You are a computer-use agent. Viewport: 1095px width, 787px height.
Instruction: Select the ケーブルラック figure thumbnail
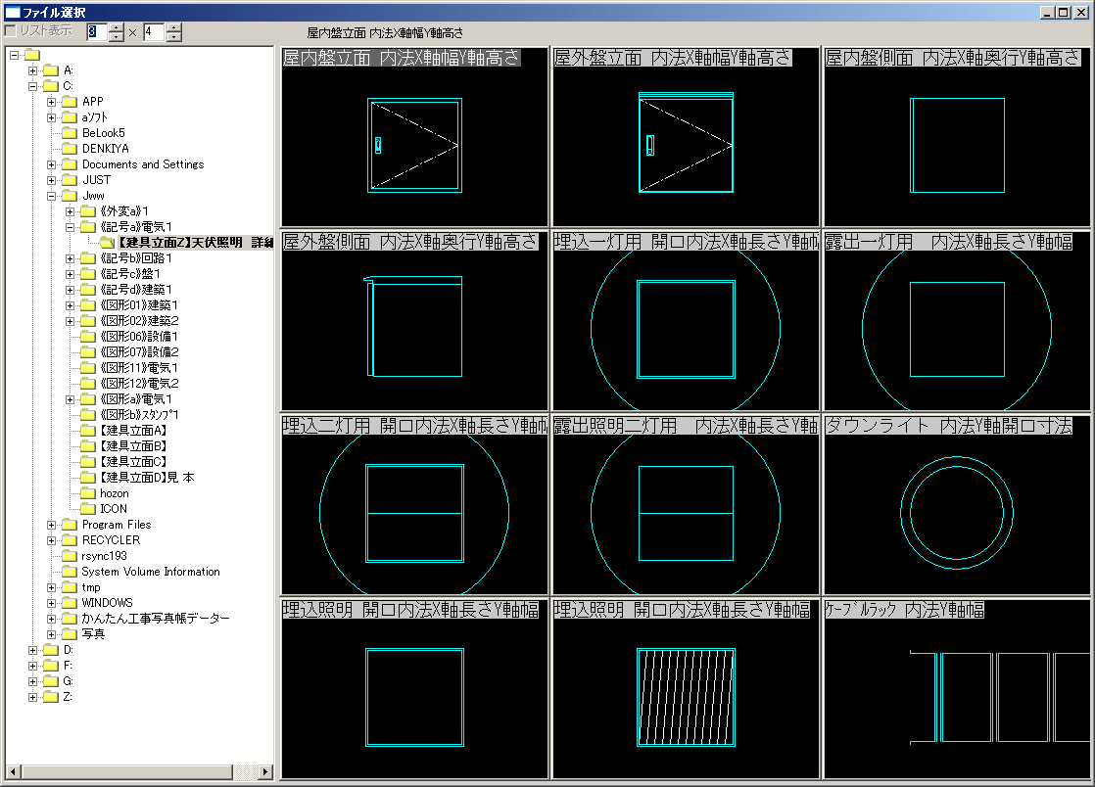tap(957, 689)
